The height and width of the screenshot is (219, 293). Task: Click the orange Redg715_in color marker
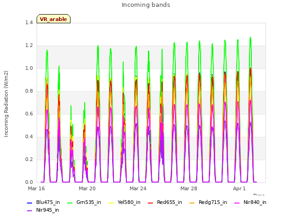192,203
